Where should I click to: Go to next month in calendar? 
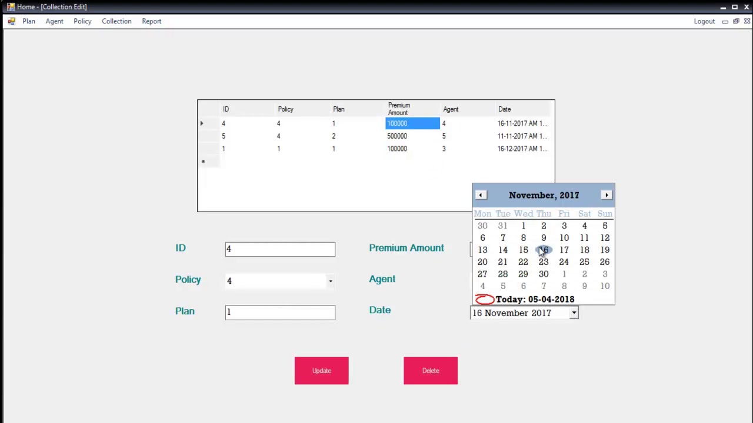(x=607, y=195)
